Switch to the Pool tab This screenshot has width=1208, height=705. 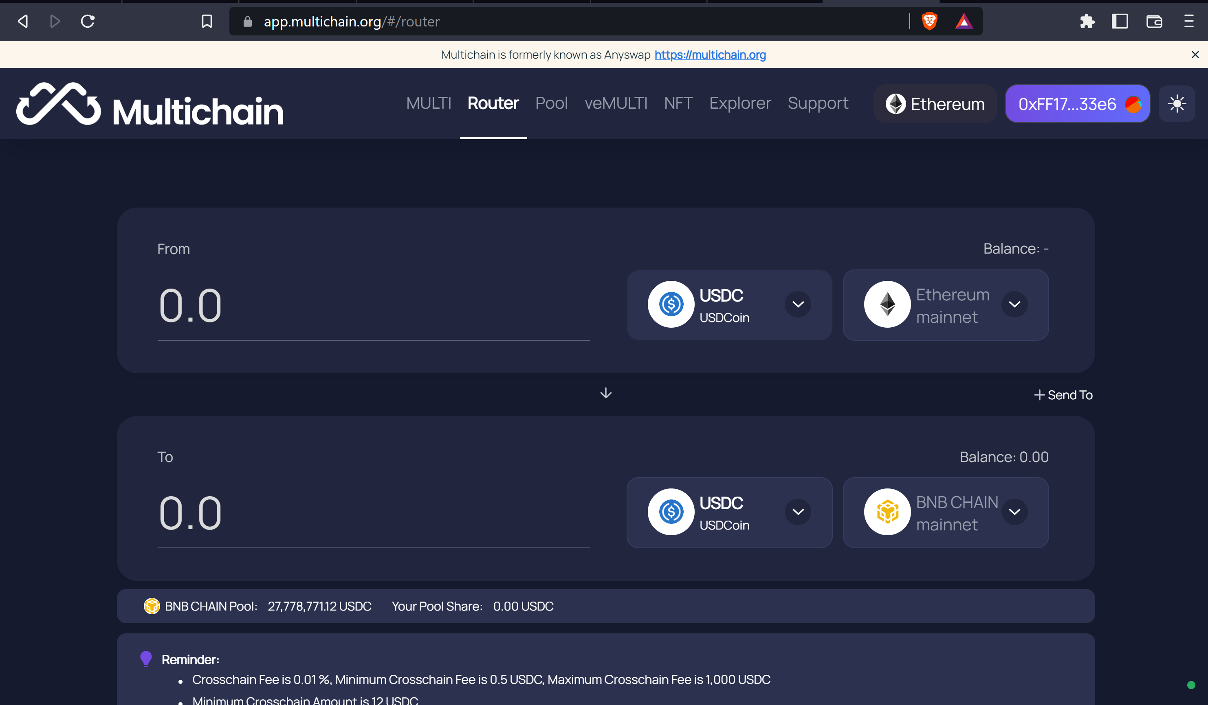coord(551,103)
